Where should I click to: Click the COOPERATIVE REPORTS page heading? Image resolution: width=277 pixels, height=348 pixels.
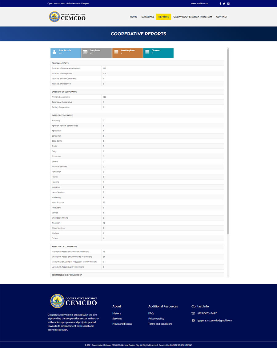138,34
